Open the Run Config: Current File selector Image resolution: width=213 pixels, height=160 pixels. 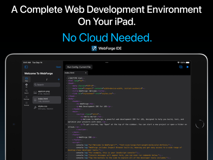(x=79, y=67)
